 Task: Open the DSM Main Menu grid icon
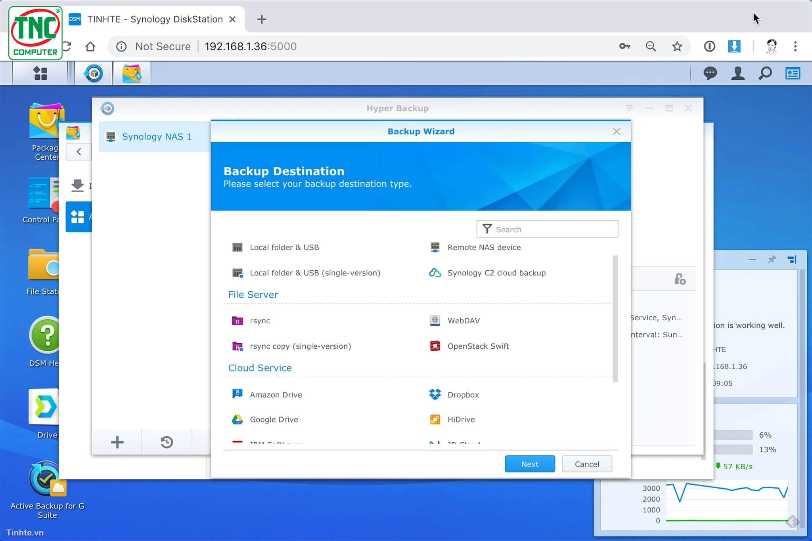click(40, 73)
